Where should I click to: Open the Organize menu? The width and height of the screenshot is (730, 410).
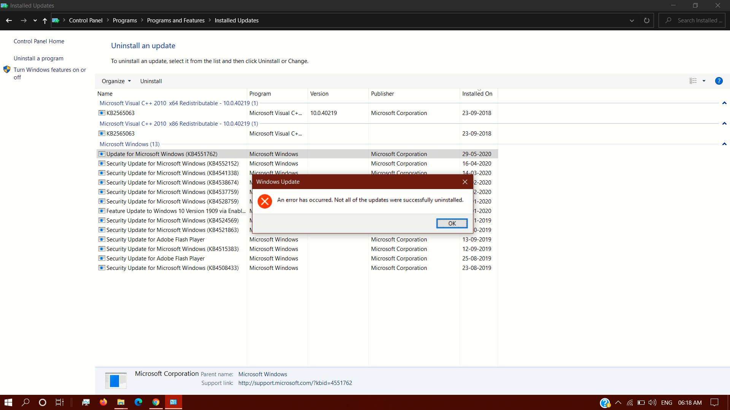pos(116,81)
